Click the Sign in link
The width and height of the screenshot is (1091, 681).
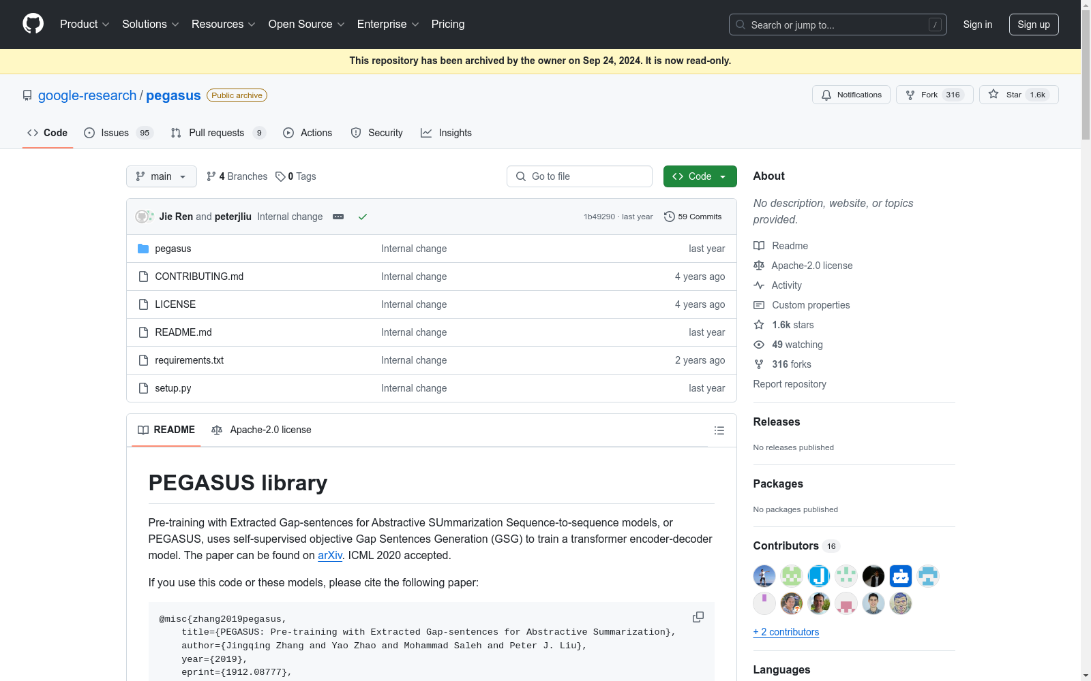[978, 25]
